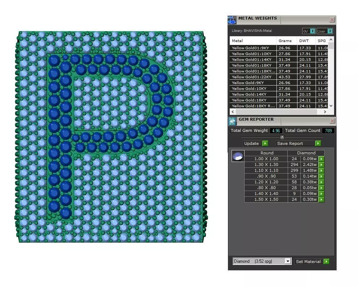Select the Yellow Gold01:9KY row
This screenshot has height=287, width=358.
279,48
